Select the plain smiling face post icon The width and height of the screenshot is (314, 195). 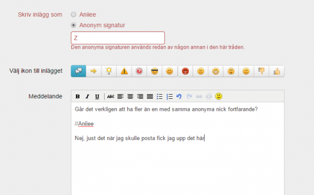(x=170, y=71)
